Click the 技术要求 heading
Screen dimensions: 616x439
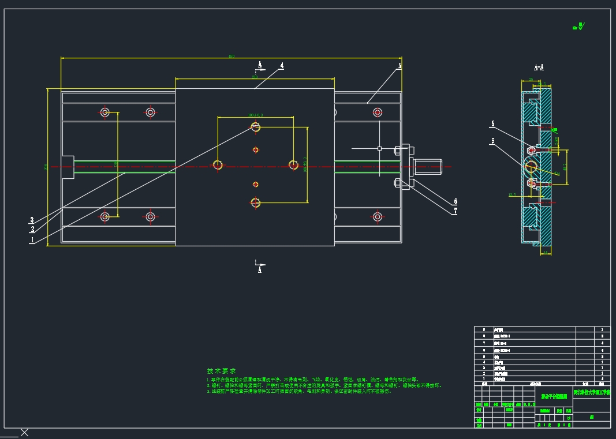tap(222, 371)
